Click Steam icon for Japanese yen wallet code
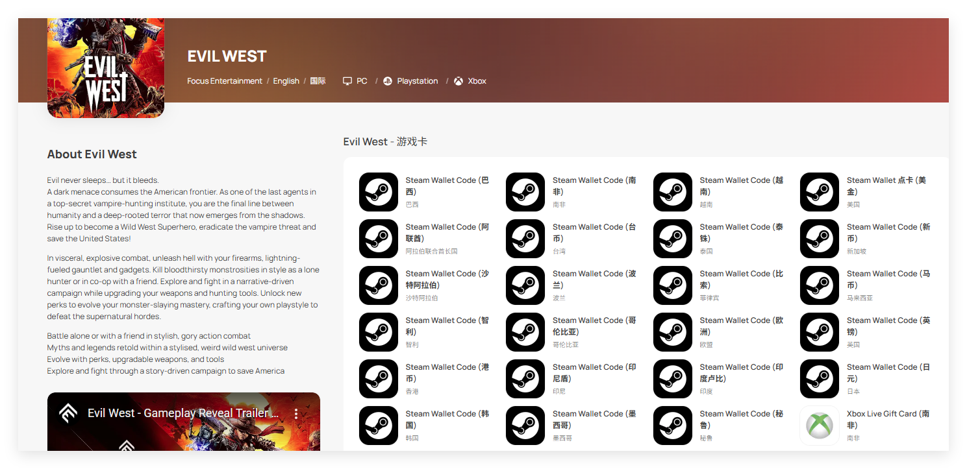Image resolution: width=967 pixels, height=469 pixels. coord(820,379)
